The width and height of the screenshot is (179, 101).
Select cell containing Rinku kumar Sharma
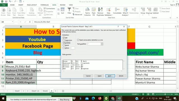[x=149, y=67]
